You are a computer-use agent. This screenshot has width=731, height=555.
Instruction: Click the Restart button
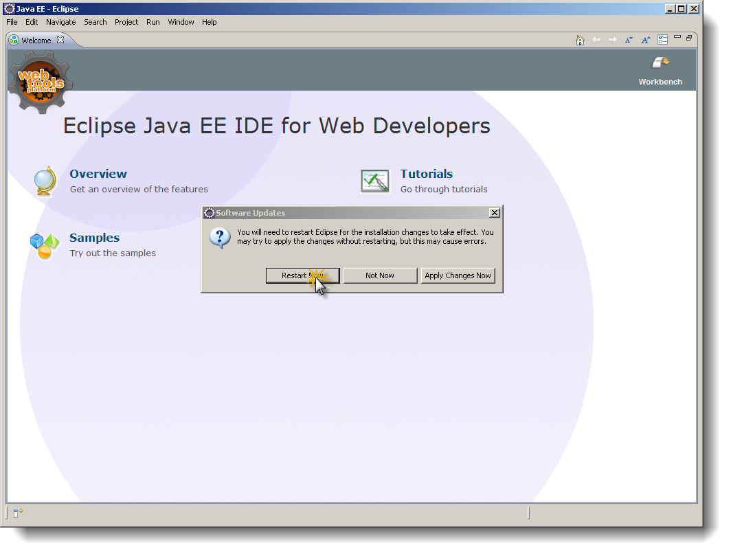pos(302,275)
